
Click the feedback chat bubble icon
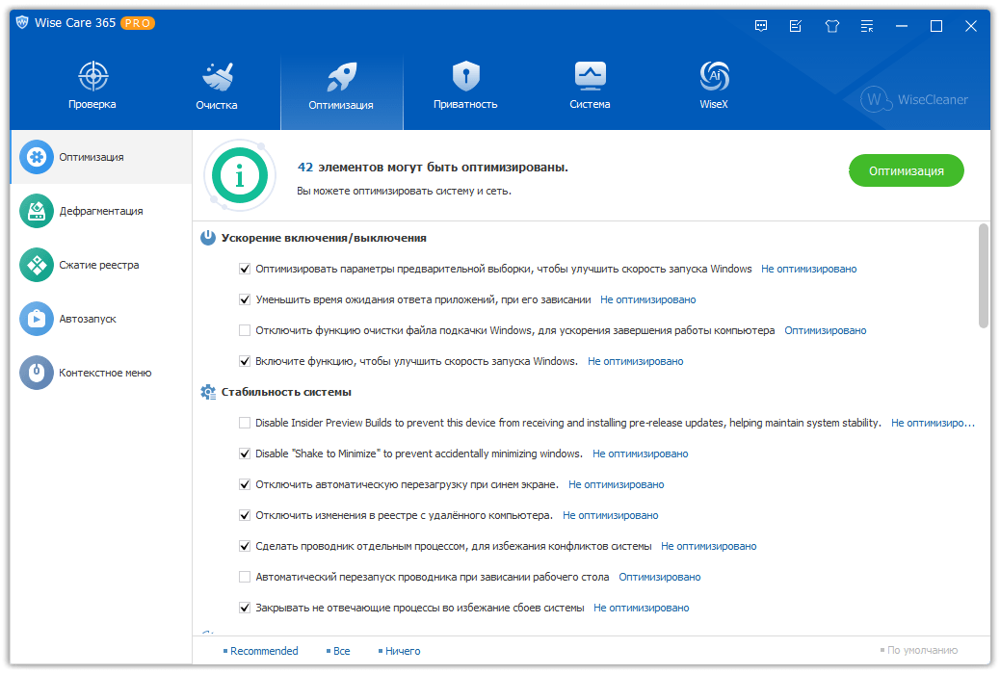(x=761, y=26)
